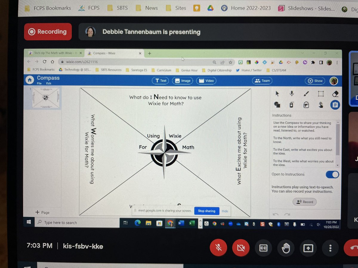
Task: Open the lock tool in Wixie panel
Action: (x=306, y=105)
